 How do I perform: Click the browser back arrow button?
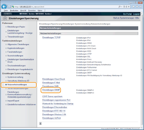pos(4,6)
